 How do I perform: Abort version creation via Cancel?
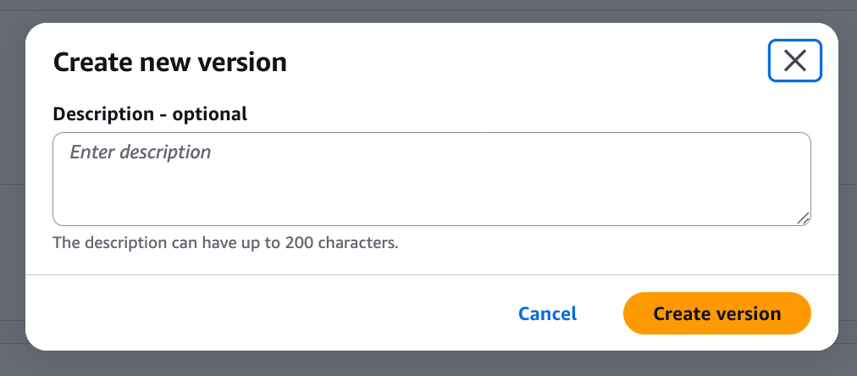(x=547, y=313)
